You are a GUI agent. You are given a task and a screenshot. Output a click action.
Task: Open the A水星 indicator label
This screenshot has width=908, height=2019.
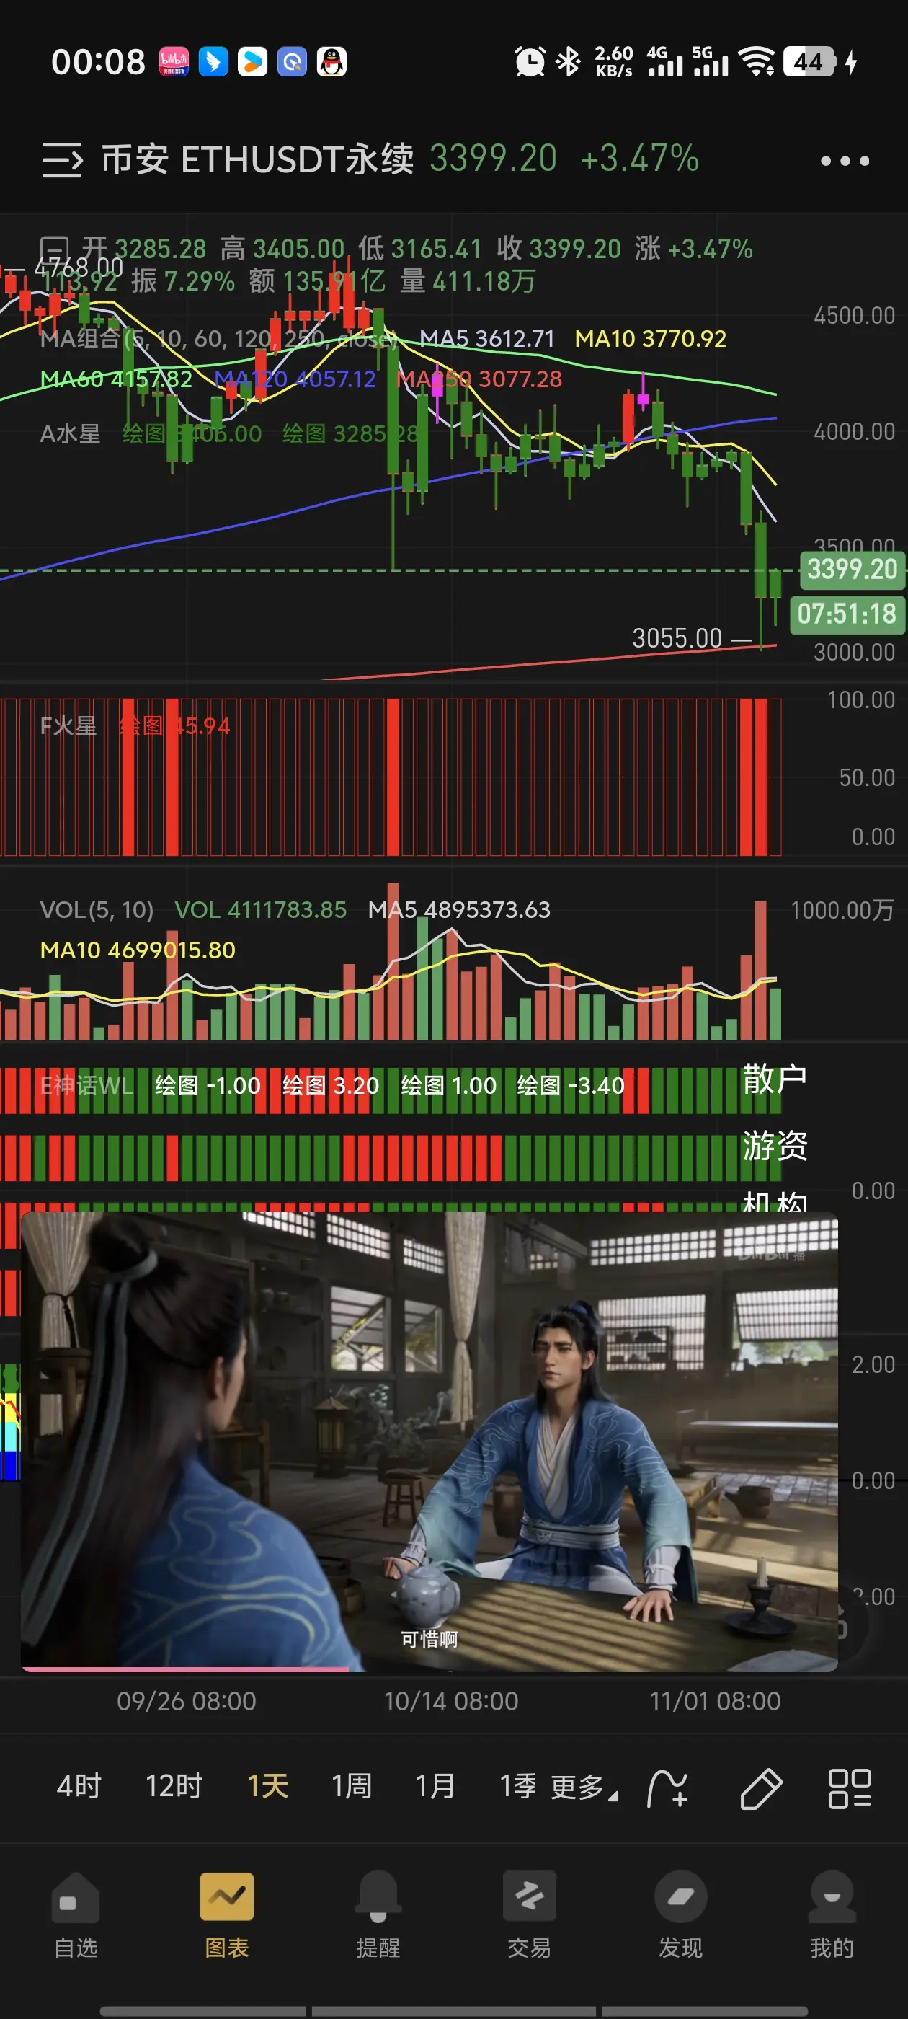pyautogui.click(x=70, y=433)
